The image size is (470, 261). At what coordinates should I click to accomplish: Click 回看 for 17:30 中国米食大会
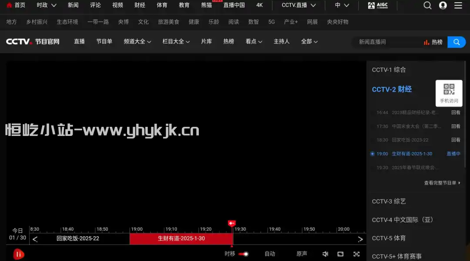(456, 126)
